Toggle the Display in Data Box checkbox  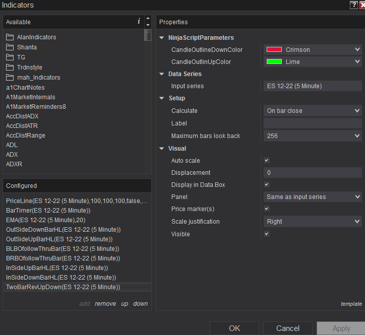(x=267, y=184)
